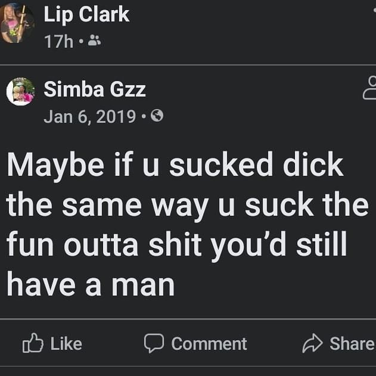Tap the Share arrow icon
The width and height of the screenshot is (376, 376).
point(312,343)
